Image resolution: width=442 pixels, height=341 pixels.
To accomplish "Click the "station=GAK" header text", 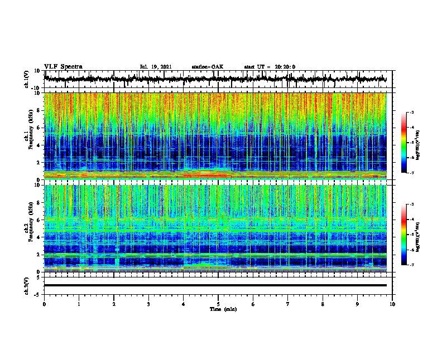I will [x=208, y=67].
